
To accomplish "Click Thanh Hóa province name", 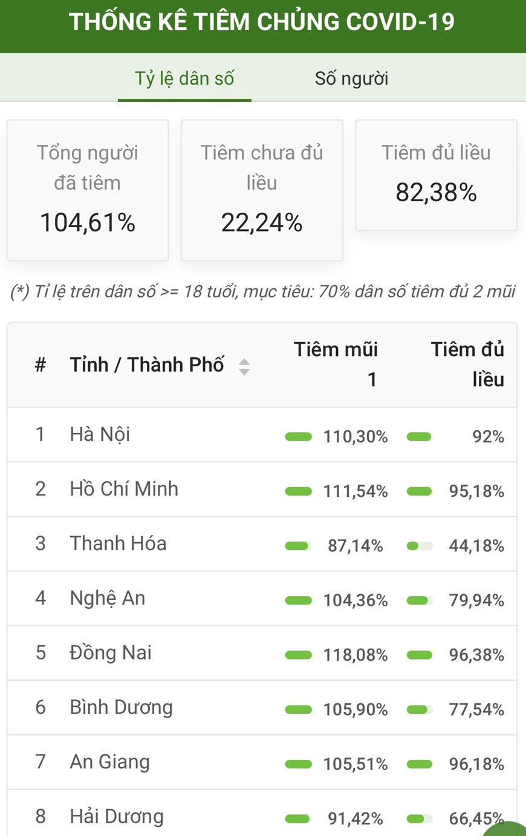I will [x=118, y=543].
